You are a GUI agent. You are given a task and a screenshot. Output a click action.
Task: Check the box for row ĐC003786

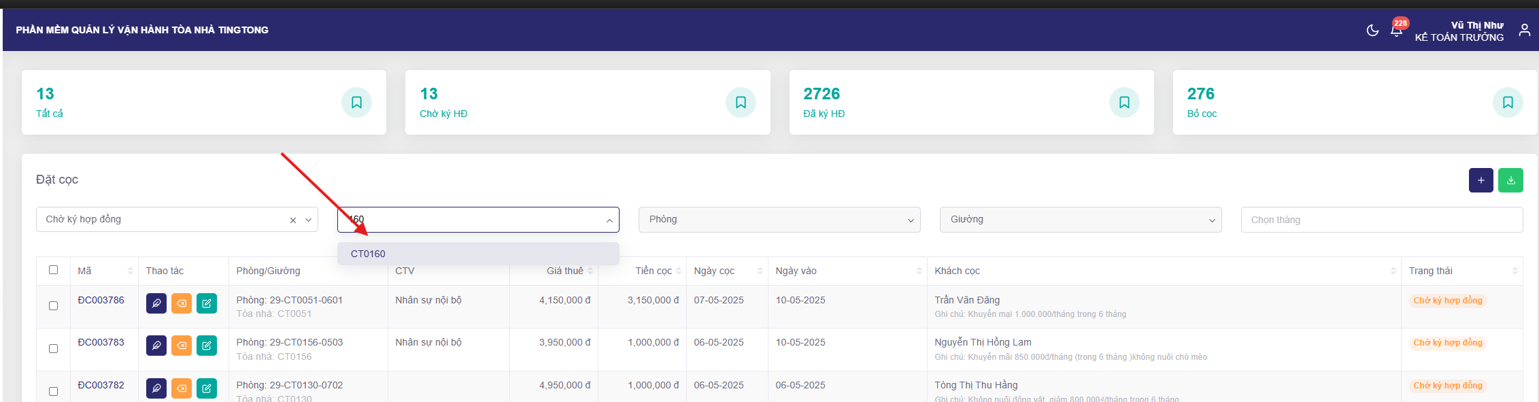54,306
